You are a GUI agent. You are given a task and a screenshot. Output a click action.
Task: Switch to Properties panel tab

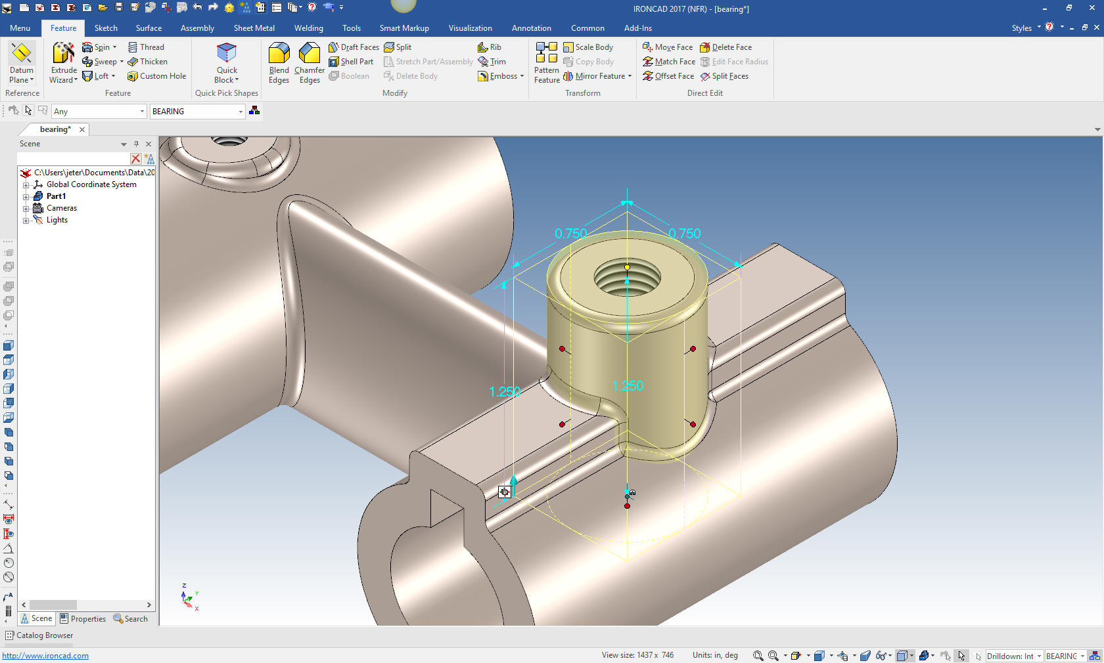click(x=83, y=619)
